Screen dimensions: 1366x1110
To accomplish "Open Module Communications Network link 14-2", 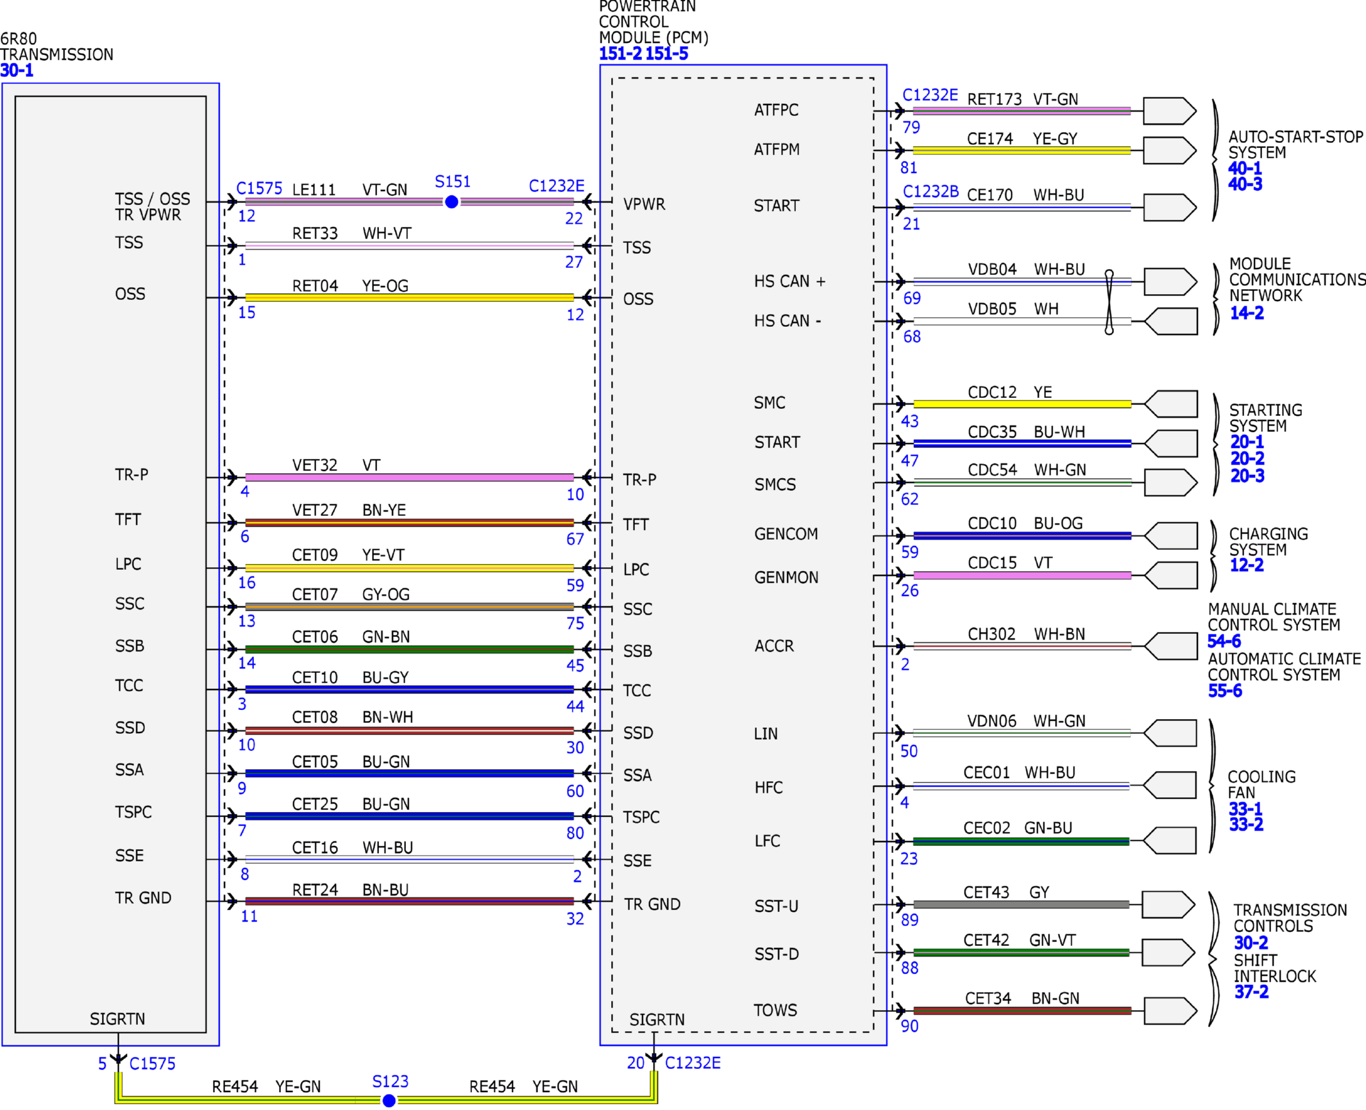I will pyautogui.click(x=1247, y=313).
